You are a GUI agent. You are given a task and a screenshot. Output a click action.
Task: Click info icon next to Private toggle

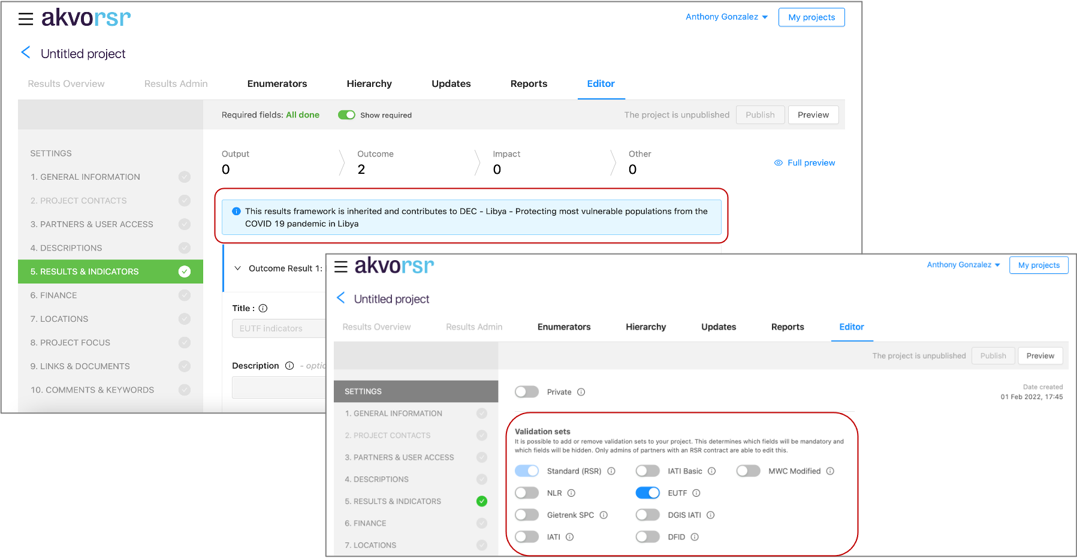click(581, 392)
